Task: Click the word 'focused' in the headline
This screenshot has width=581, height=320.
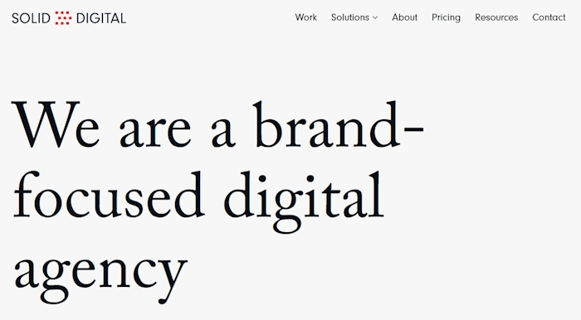Action: point(108,194)
